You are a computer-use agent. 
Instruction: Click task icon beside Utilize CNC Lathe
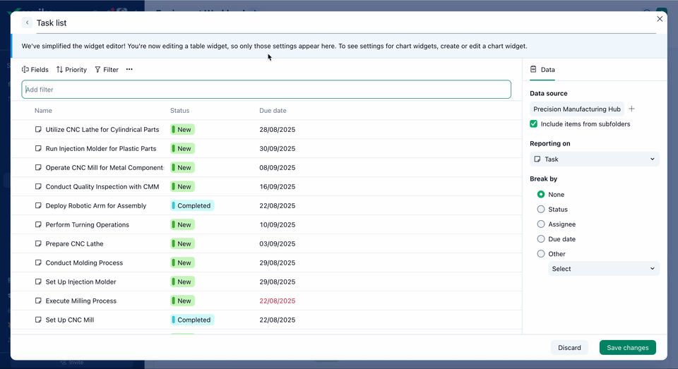(38, 130)
